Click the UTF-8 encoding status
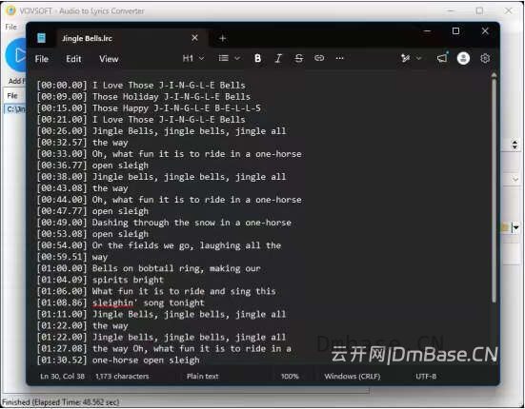Viewport: 525px width, 409px height. (x=426, y=377)
